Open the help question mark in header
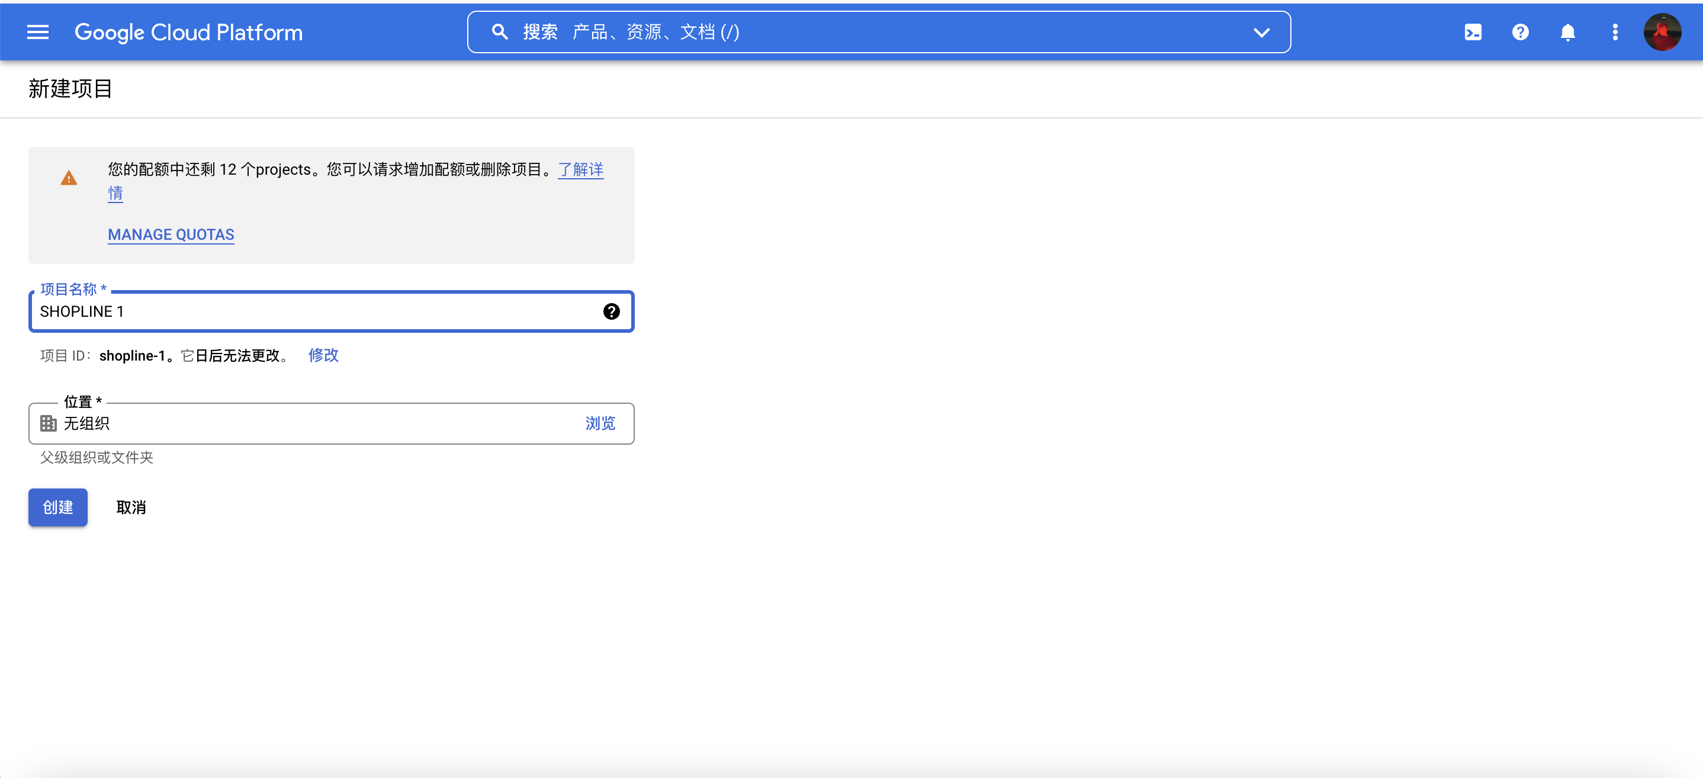The image size is (1703, 778). point(1520,32)
